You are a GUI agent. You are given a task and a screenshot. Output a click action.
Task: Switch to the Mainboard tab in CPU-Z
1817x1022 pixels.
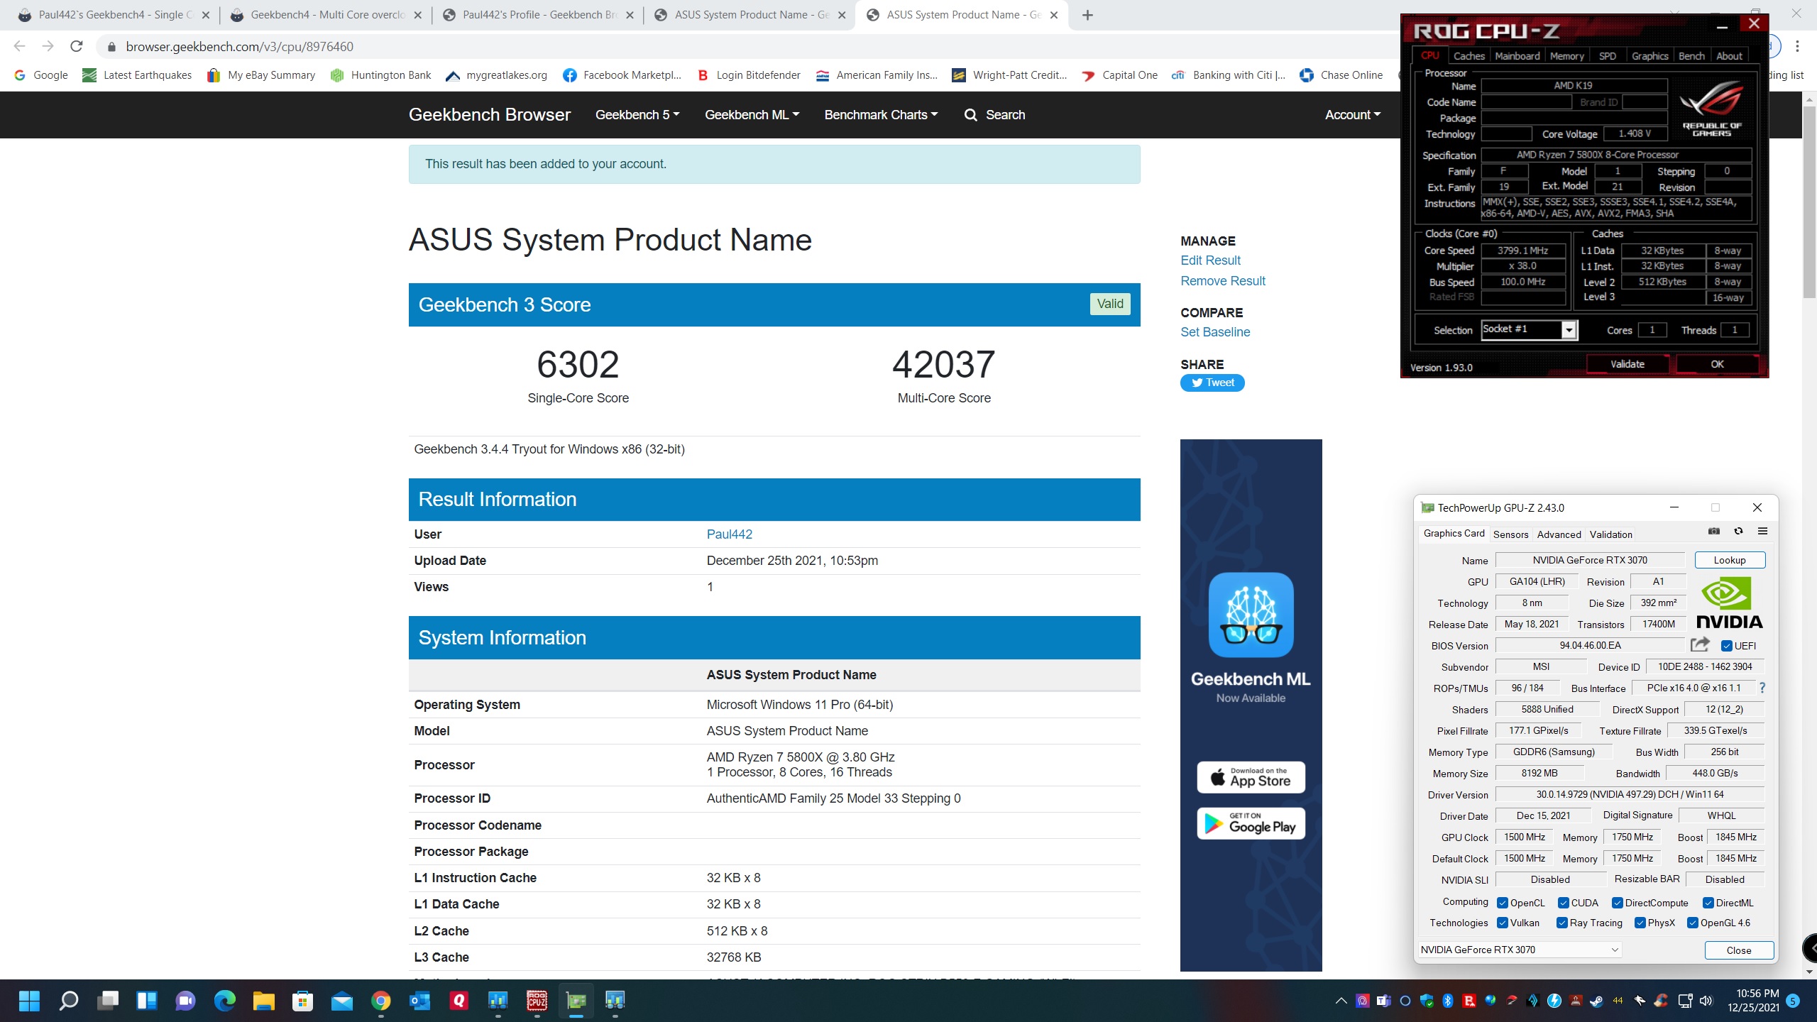(x=1517, y=56)
